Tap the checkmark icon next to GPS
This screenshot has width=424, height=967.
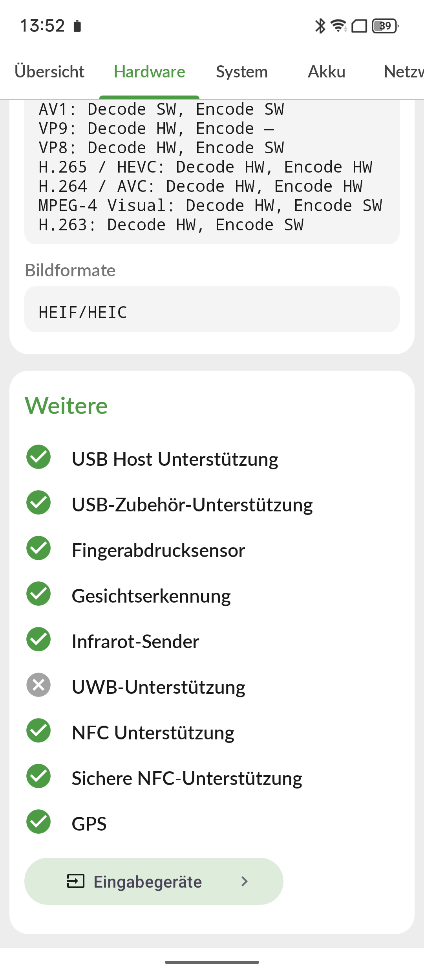tap(38, 822)
